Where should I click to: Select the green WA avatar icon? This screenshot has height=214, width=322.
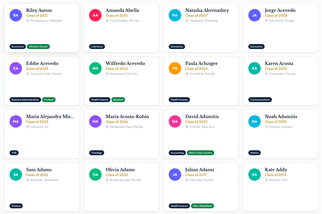coord(95,68)
